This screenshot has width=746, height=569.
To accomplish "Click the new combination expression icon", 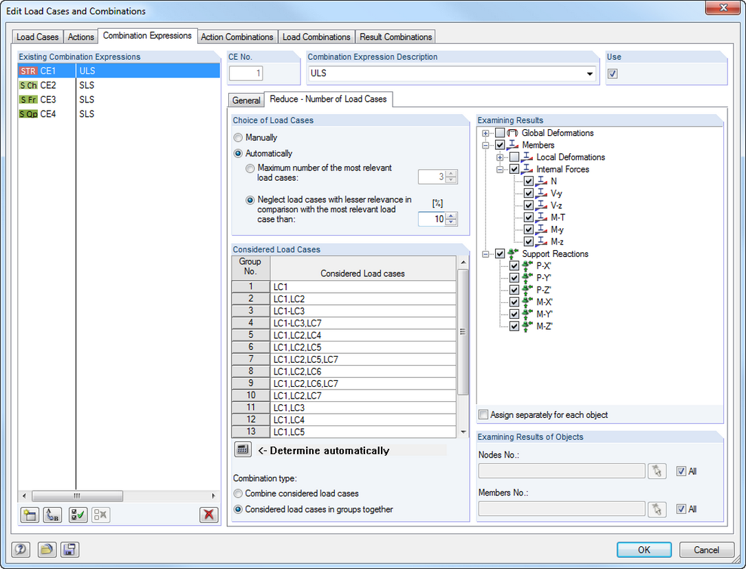I will point(30,515).
